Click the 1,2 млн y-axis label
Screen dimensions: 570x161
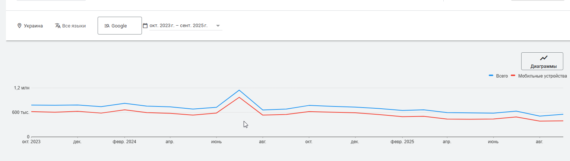(22, 88)
